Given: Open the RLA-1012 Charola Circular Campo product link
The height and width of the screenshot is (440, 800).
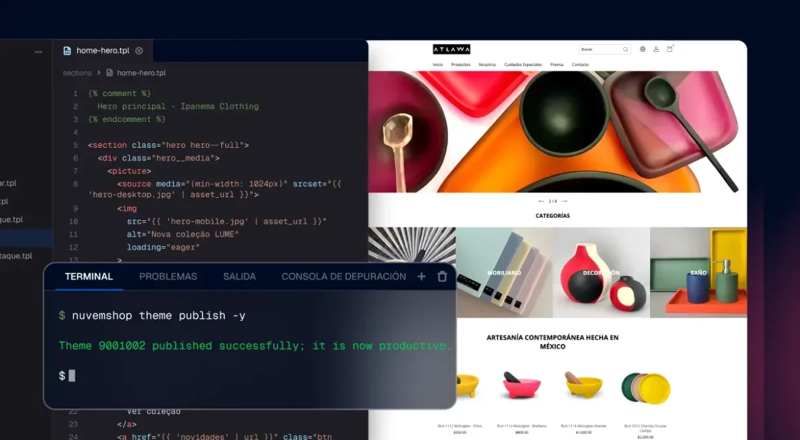Looking at the screenshot, I should click(x=645, y=428).
